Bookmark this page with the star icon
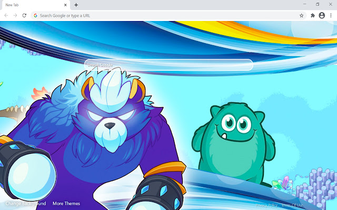Screen dimensions: 337x210 pyautogui.click(x=302, y=15)
